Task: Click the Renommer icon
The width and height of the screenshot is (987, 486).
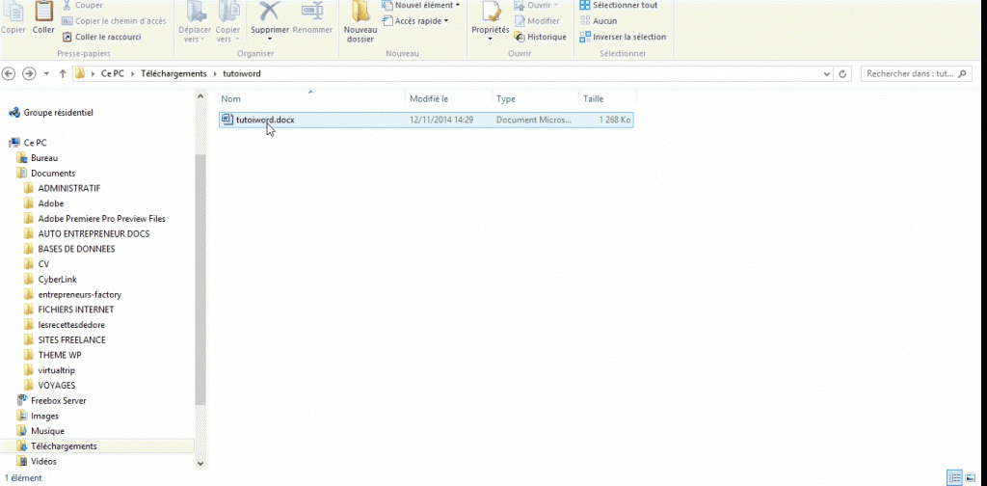Action: (x=312, y=13)
